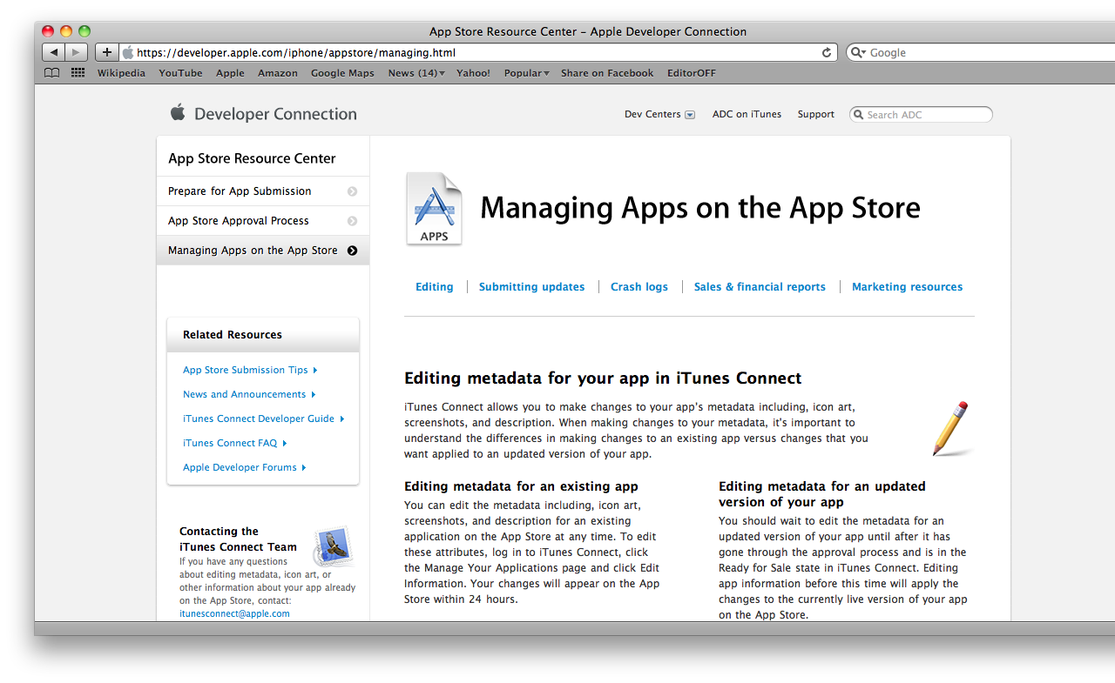Screen dimensions: 1115x683
Task: Open Apple Developer Forums link
Action: (245, 467)
